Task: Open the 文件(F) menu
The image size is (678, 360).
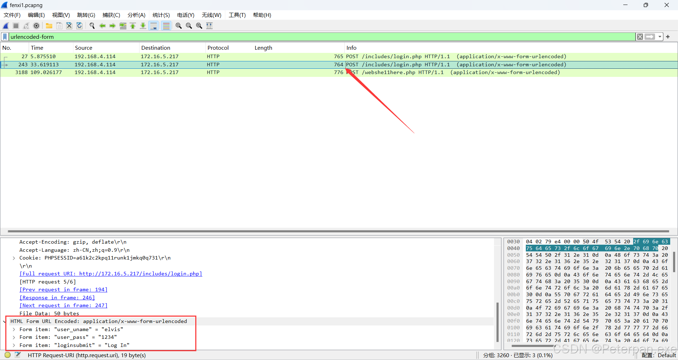Action: tap(12, 15)
